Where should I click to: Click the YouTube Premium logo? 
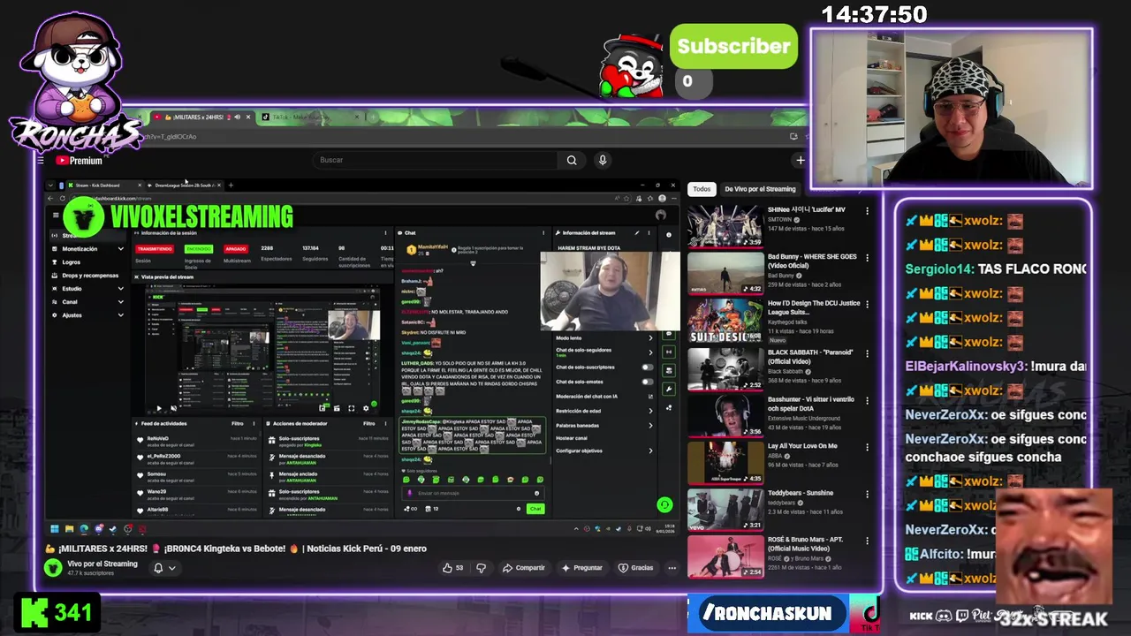[80, 161]
